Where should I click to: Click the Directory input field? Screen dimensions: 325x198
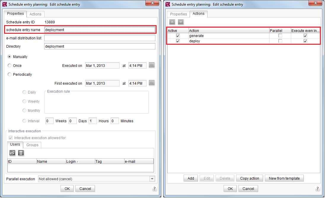tap(100, 46)
